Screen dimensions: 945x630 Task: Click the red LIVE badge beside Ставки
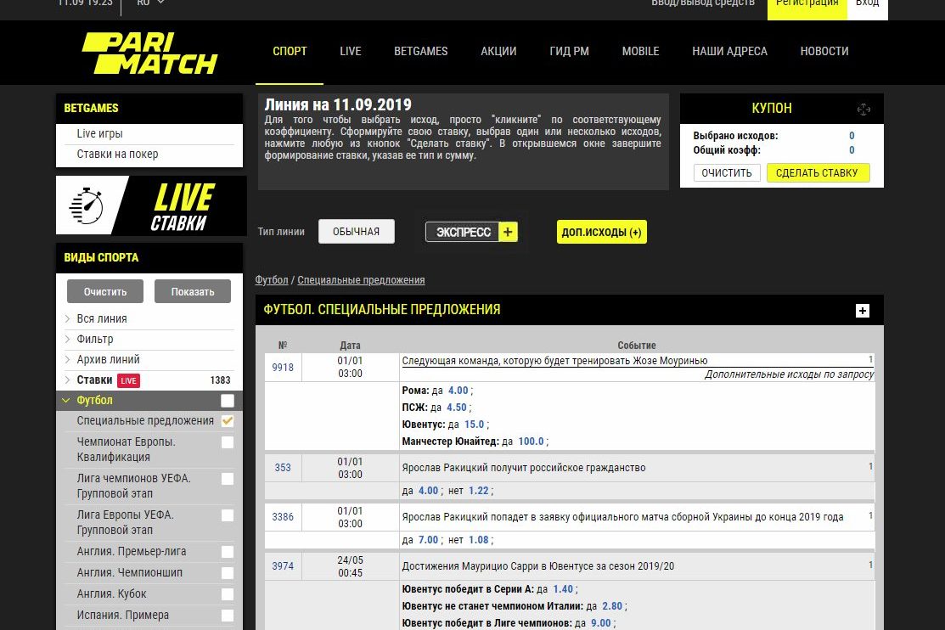point(128,380)
